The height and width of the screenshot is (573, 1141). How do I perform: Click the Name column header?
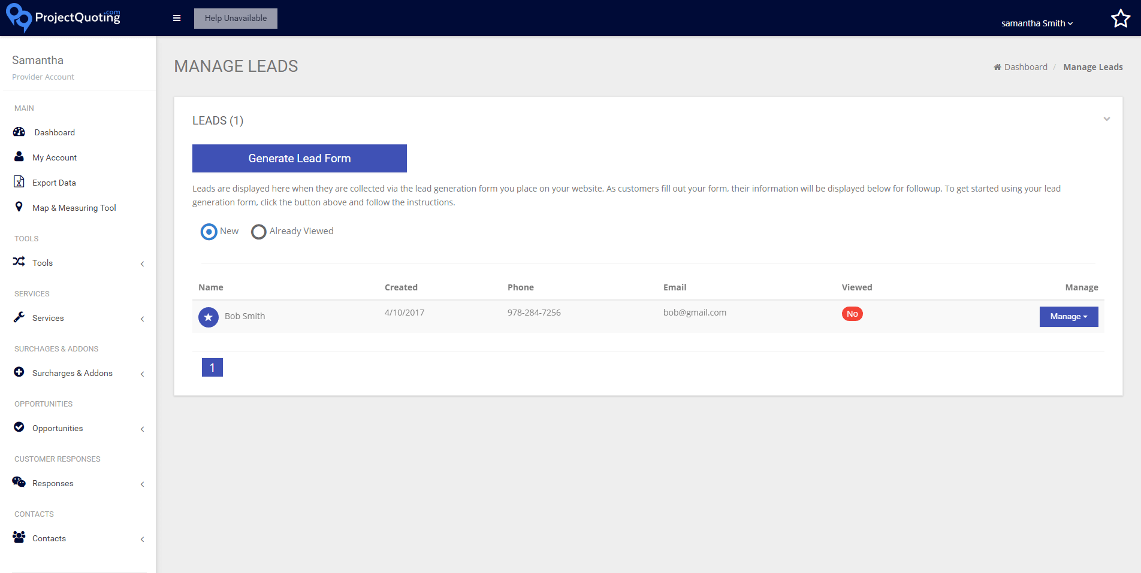pos(211,287)
